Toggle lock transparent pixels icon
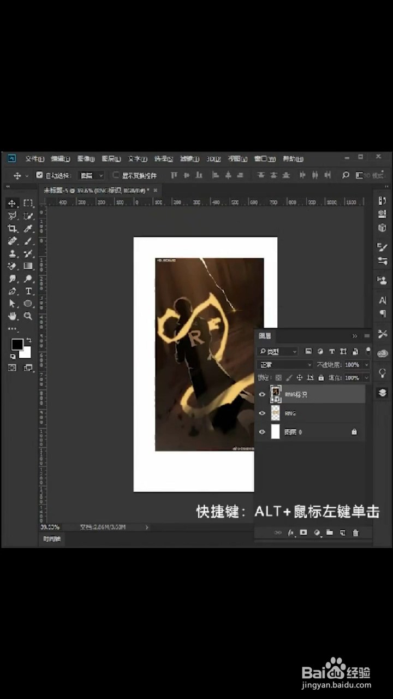Viewport: 393px width, 699px height. click(278, 377)
